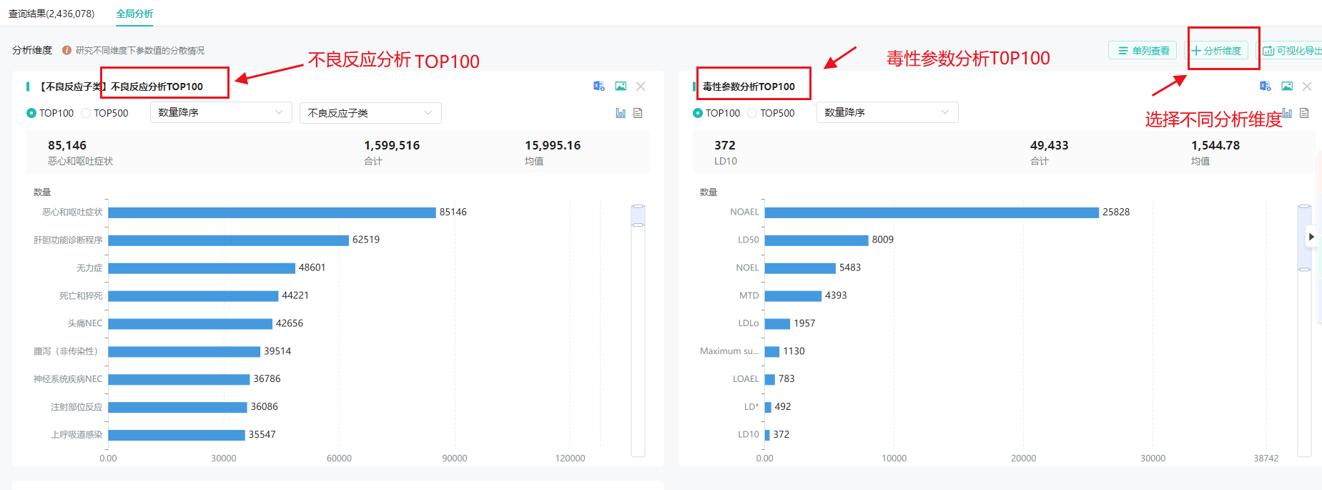Select TOP100 in toxicity parameter panel
This screenshot has width=1322, height=490.
click(716, 113)
